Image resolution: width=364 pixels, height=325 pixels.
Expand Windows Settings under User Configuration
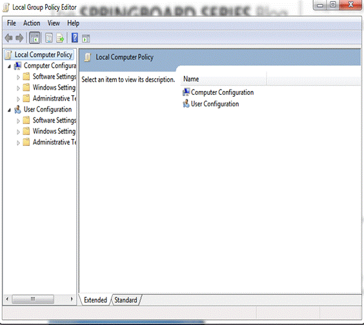coord(18,132)
